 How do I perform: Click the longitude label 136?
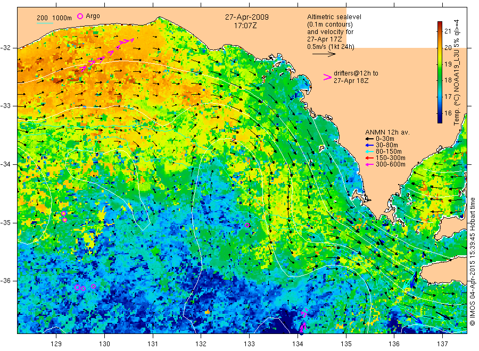click(394, 344)
